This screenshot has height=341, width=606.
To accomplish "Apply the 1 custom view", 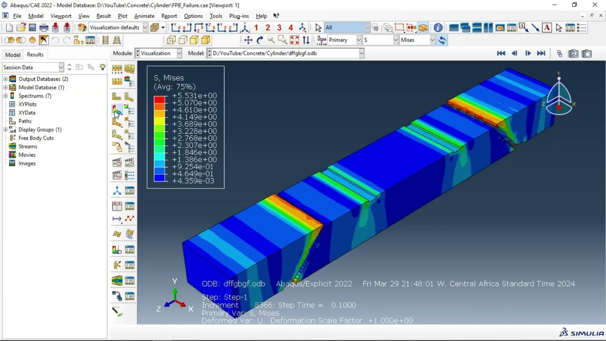I will click(256, 27).
